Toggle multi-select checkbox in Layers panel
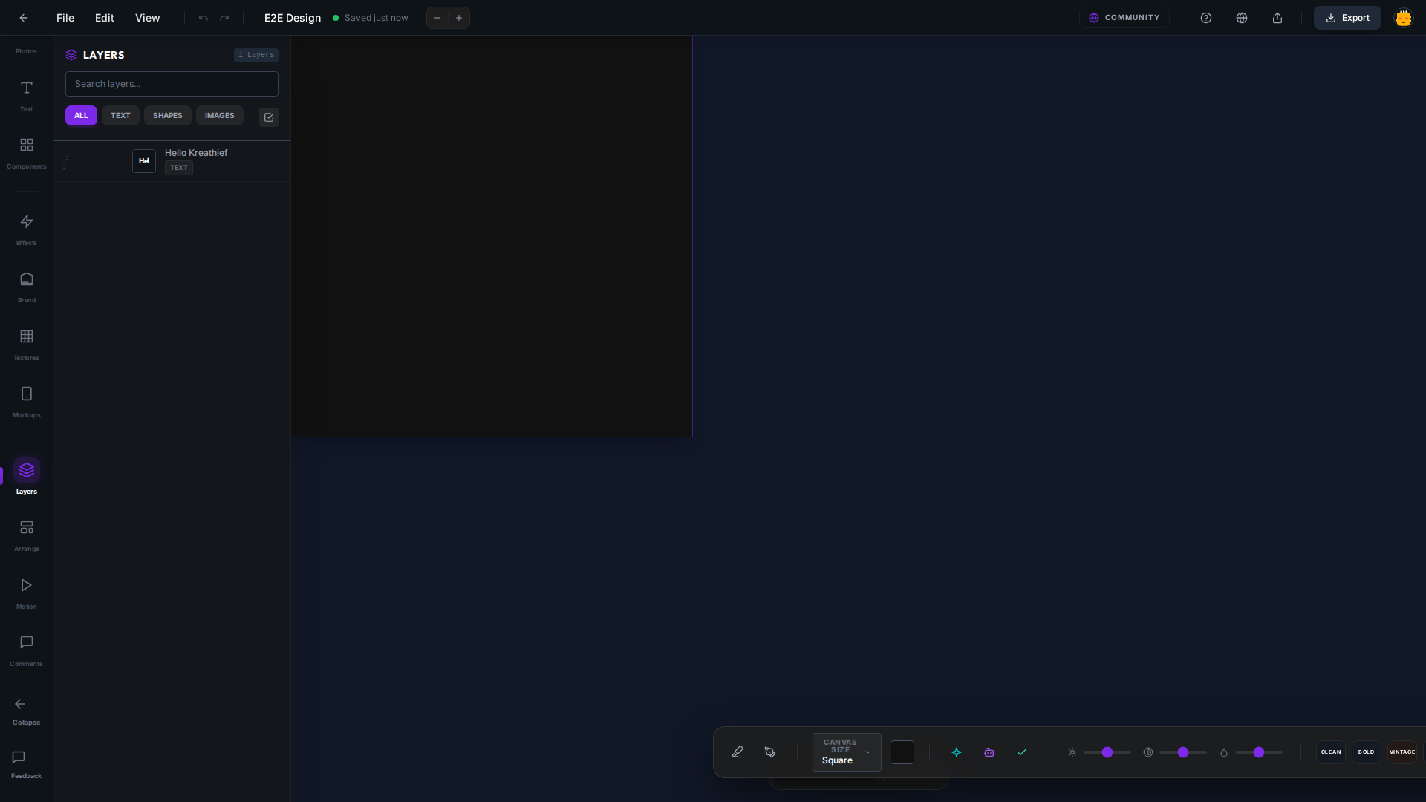Viewport: 1426px width, 802px height. [269, 117]
